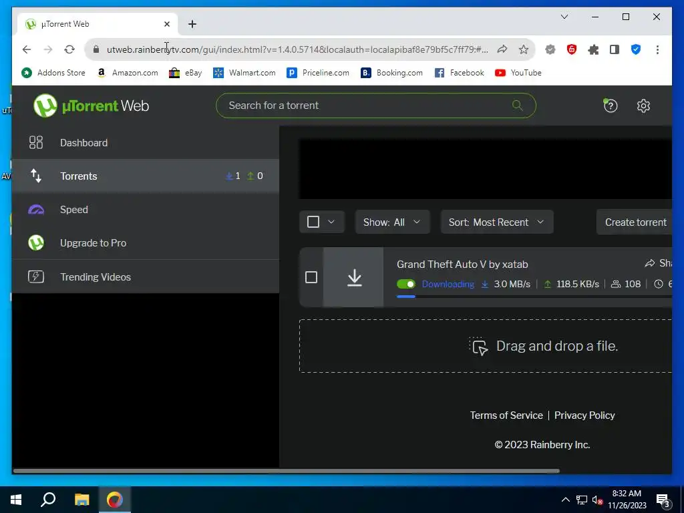This screenshot has height=513, width=684.
Task: Click the muted volume icon in tray
Action: point(596,500)
